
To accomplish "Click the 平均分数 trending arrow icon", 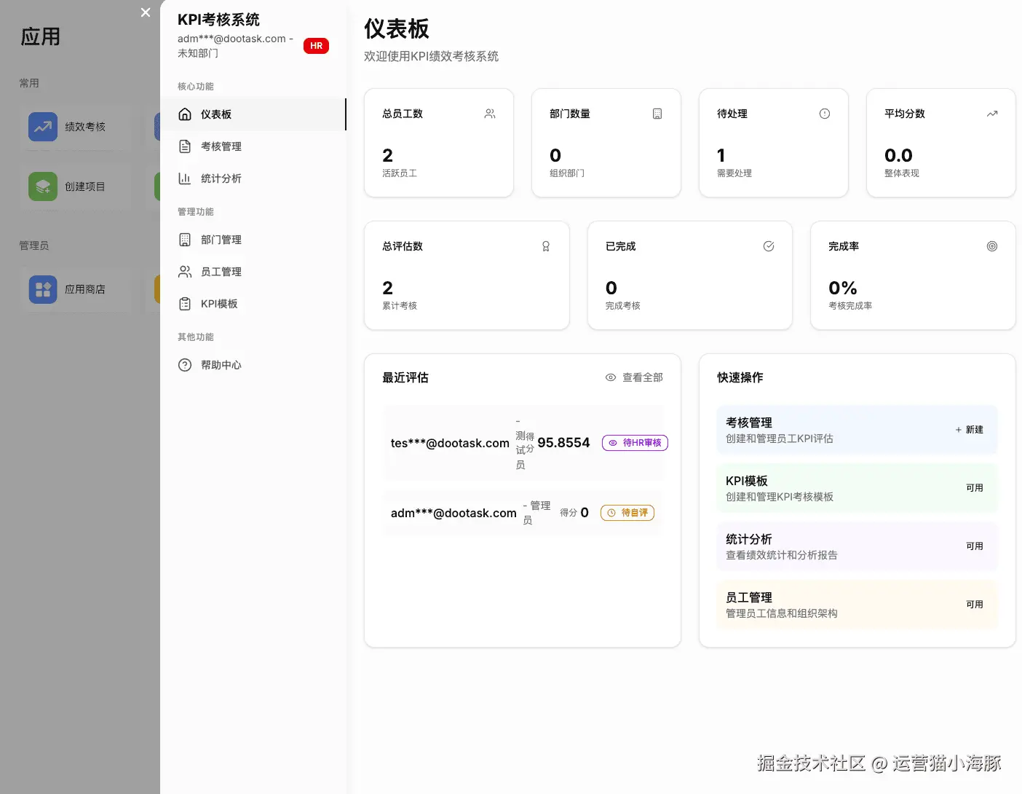I will point(992,114).
